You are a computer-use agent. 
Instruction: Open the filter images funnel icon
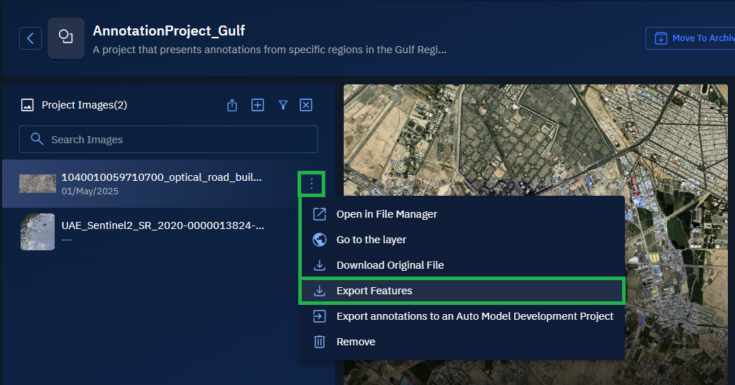tap(283, 105)
